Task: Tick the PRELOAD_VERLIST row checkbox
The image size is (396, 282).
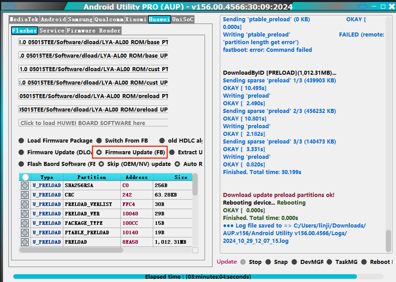Action: tap(25, 204)
